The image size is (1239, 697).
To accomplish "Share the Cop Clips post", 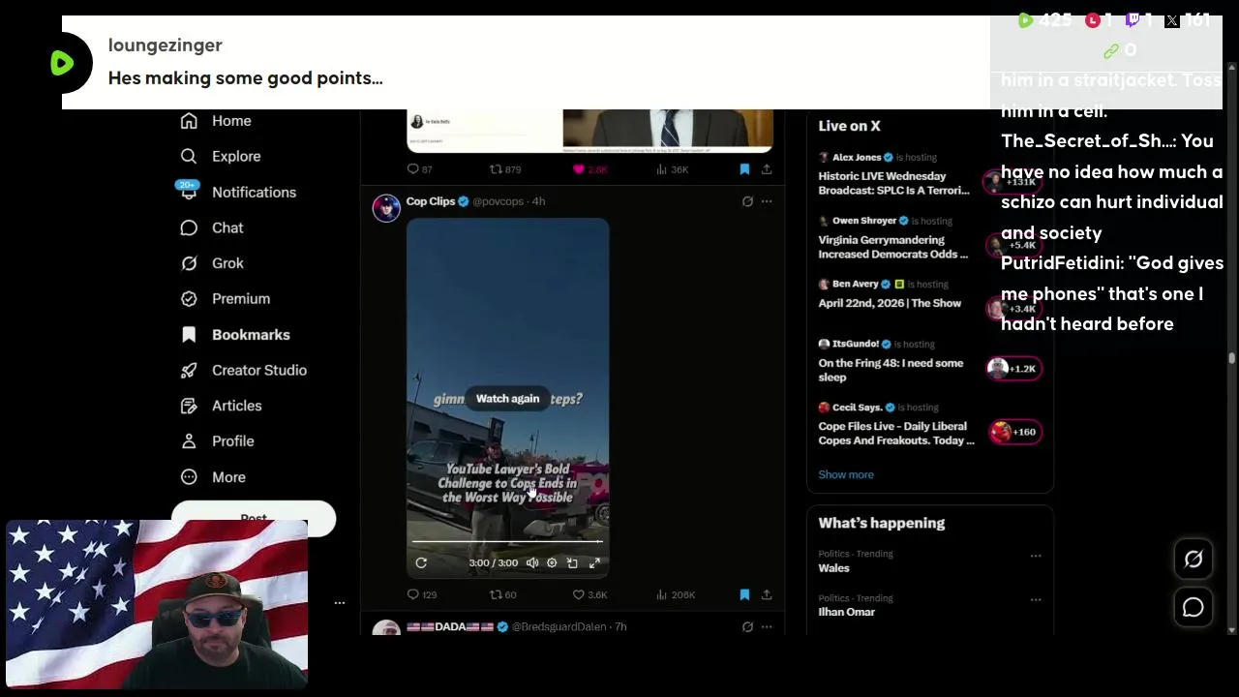I will 767,594.
